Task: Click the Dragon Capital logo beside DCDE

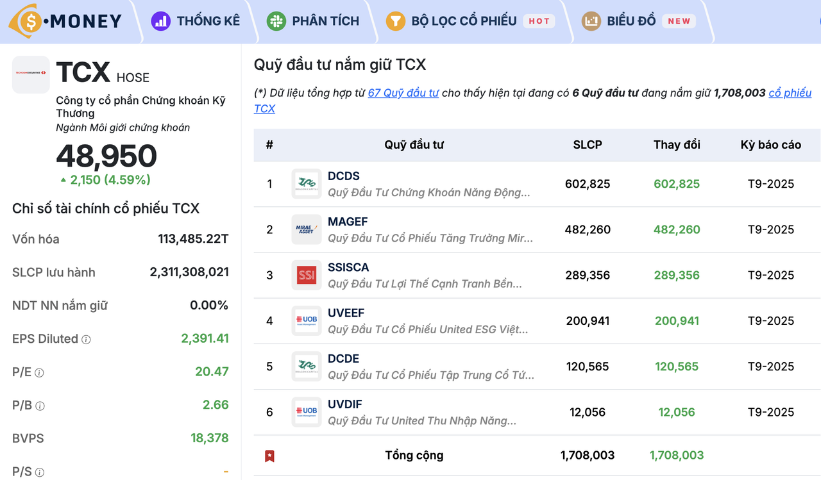Action: point(307,367)
